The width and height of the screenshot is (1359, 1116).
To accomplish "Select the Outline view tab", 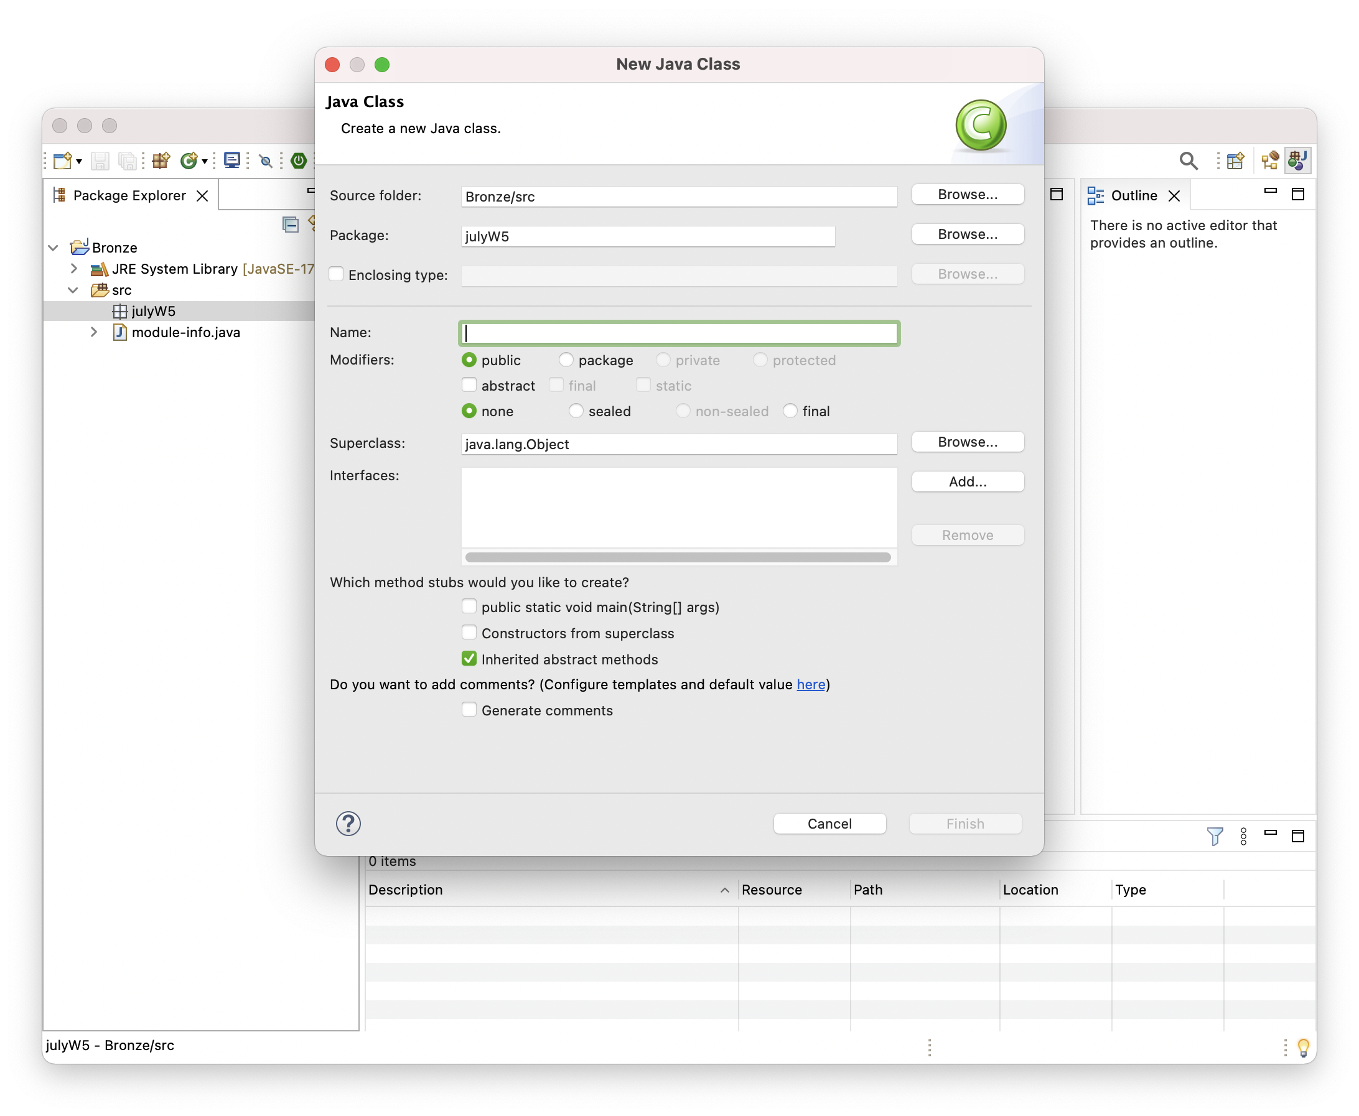I will [1132, 195].
